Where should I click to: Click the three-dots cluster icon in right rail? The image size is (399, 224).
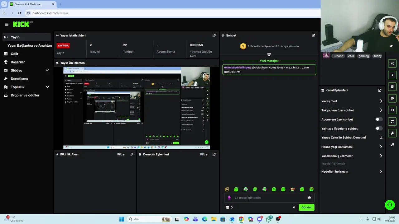click(392, 145)
